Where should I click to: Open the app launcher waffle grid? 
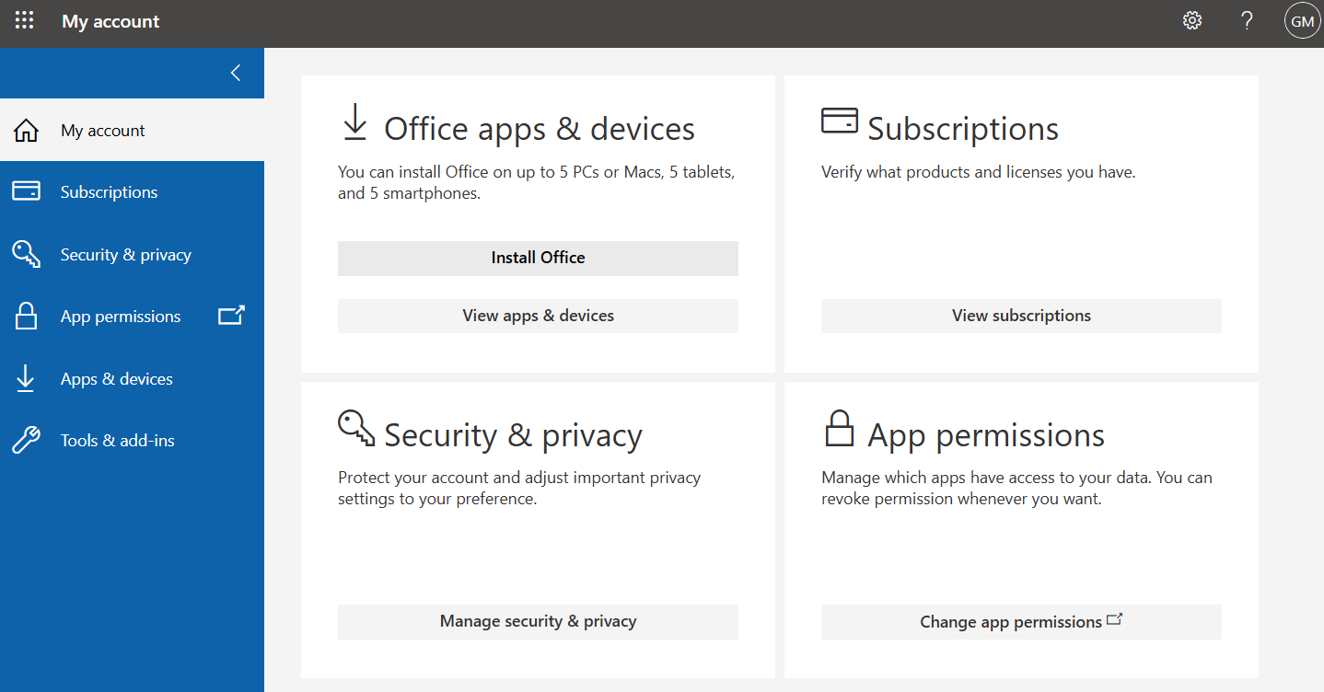pos(25,20)
